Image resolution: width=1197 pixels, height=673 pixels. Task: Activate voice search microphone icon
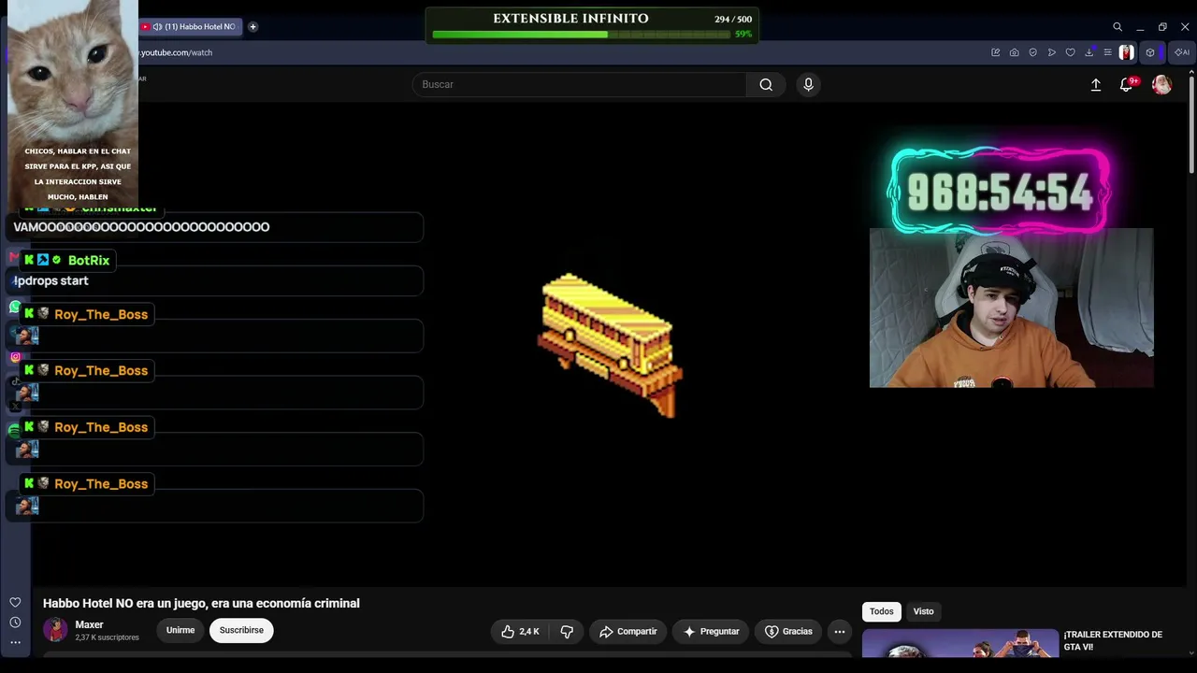point(808,84)
